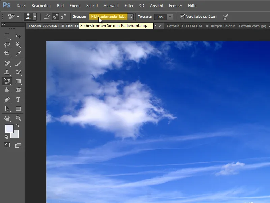The width and height of the screenshot is (270, 203).
Task: Select the Crop tool
Action: [7, 54]
